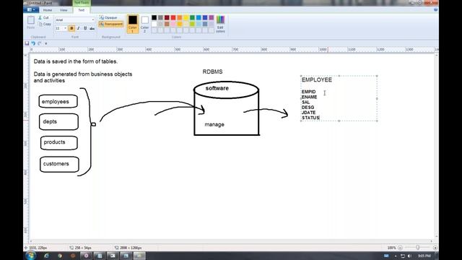The image size is (462, 260).
Task: Switch to the Home ribbon tab
Action: tap(48, 10)
